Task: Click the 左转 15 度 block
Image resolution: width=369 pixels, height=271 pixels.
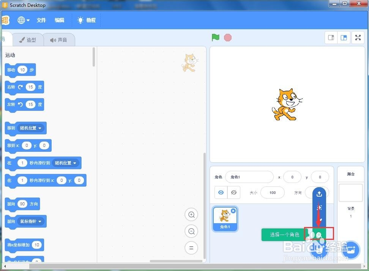Action: pyautogui.click(x=24, y=104)
